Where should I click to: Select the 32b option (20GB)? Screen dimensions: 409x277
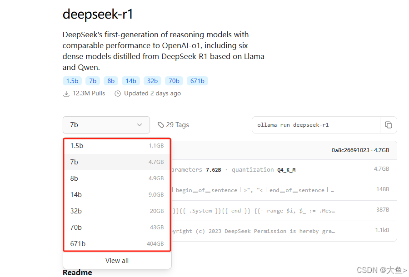point(117,211)
